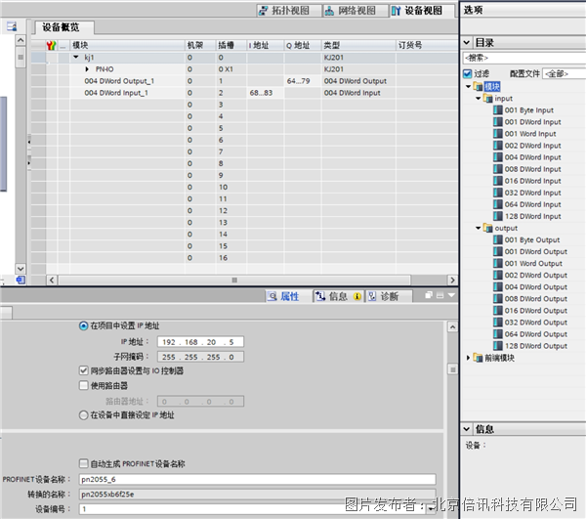Open the 设备编号 dropdown field
Screen dimensions: 586x519
click(258, 509)
